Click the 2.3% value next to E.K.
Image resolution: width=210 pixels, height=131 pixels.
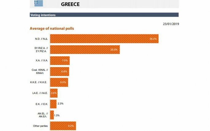60,104
